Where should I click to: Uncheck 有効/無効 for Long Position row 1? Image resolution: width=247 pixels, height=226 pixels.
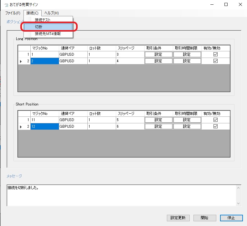tap(215, 54)
